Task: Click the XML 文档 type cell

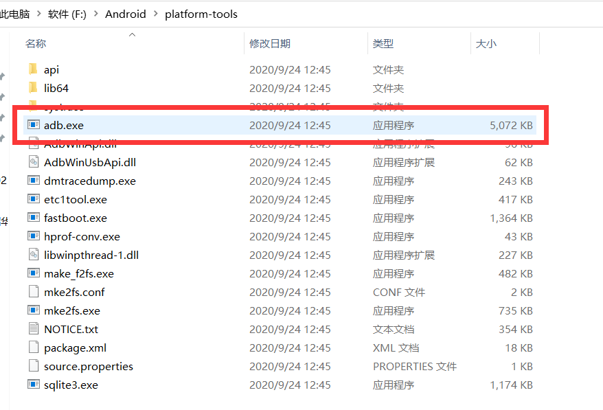Action: [x=396, y=348]
